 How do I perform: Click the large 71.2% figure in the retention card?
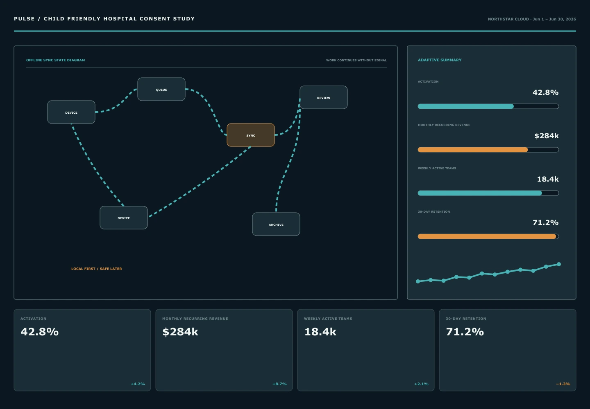465,332
